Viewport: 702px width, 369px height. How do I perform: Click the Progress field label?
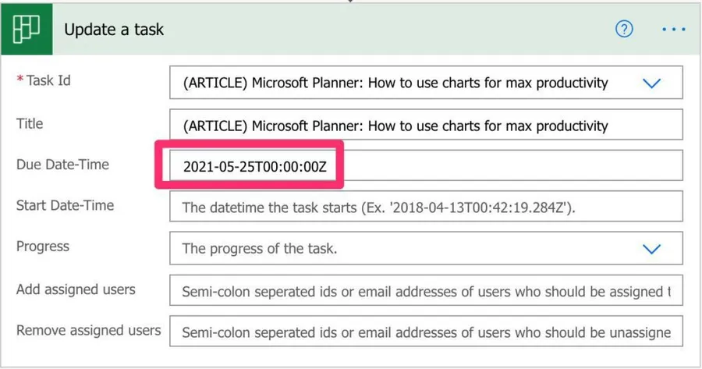[43, 247]
